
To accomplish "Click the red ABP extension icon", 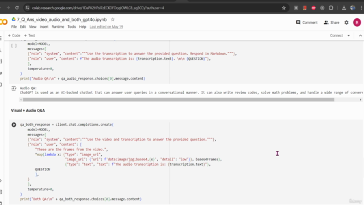I will 313,8.
